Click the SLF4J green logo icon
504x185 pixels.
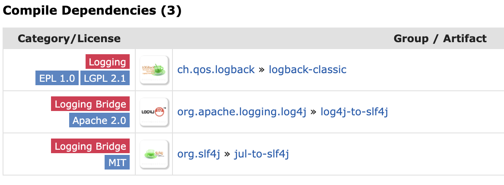(x=154, y=154)
